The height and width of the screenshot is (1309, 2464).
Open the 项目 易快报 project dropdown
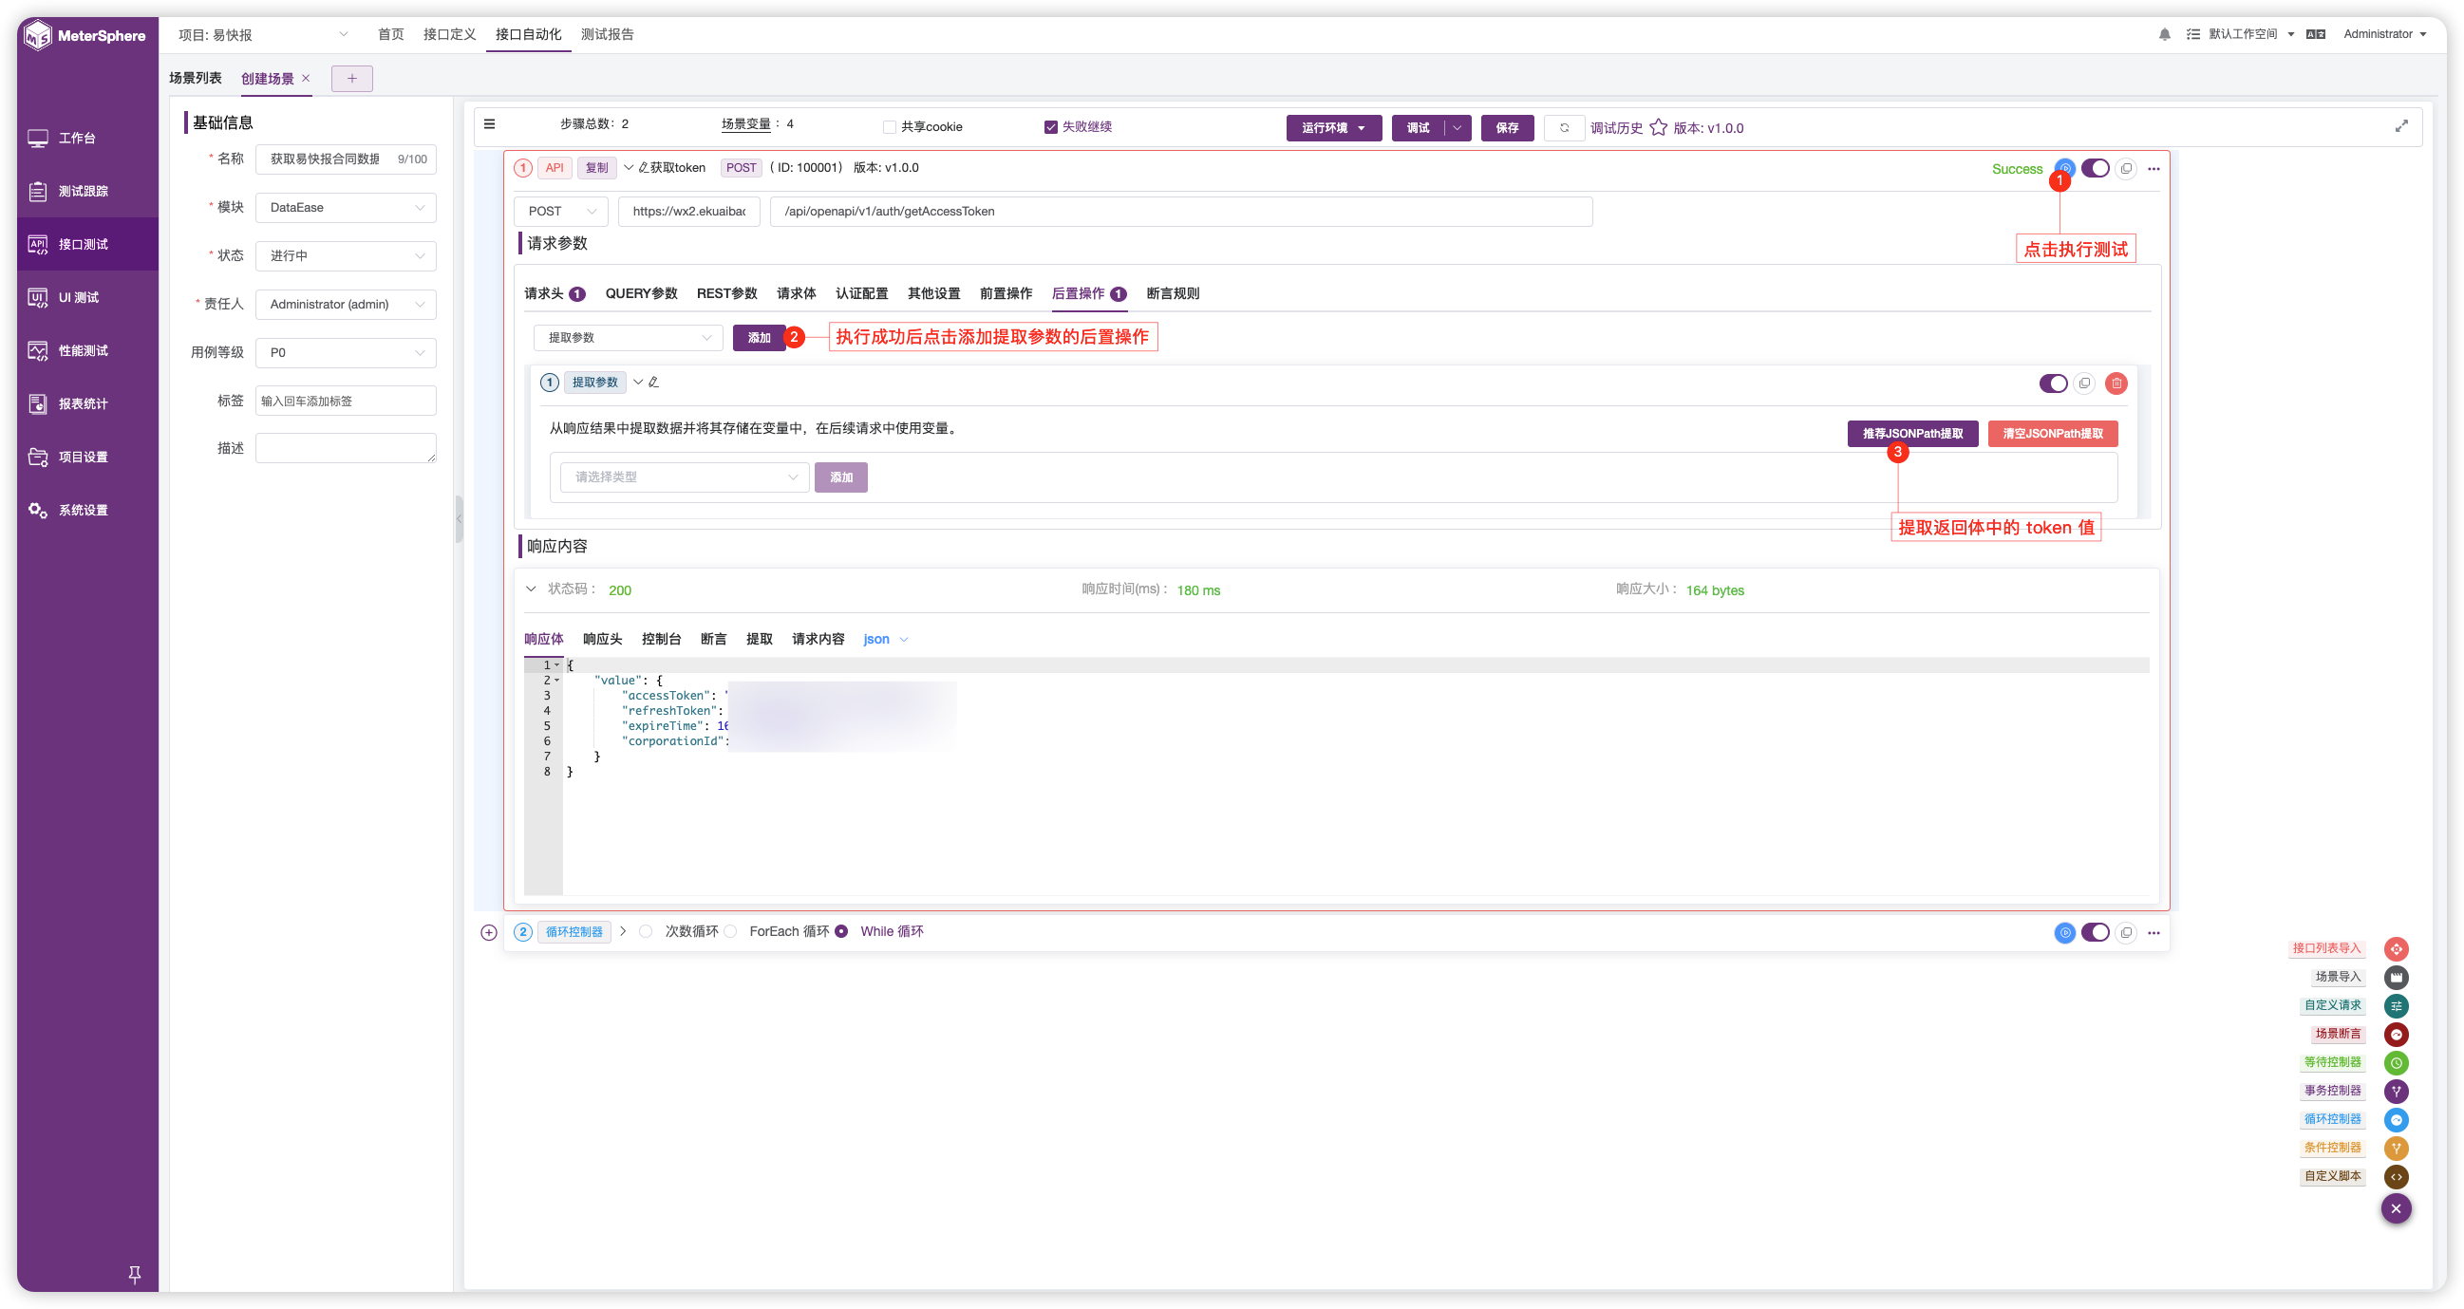[x=263, y=34]
